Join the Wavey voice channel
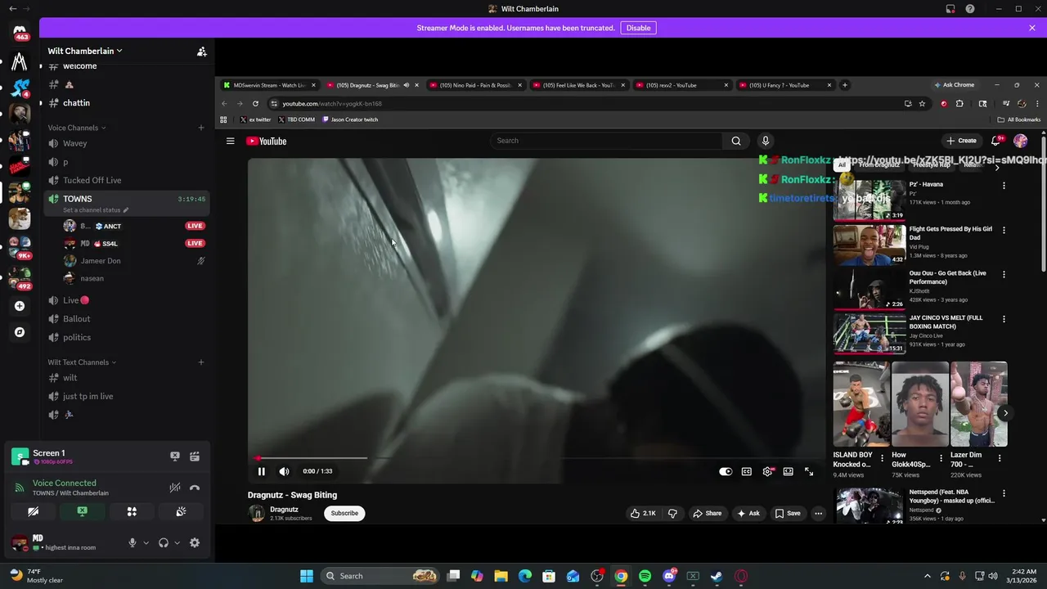 [x=126, y=143]
